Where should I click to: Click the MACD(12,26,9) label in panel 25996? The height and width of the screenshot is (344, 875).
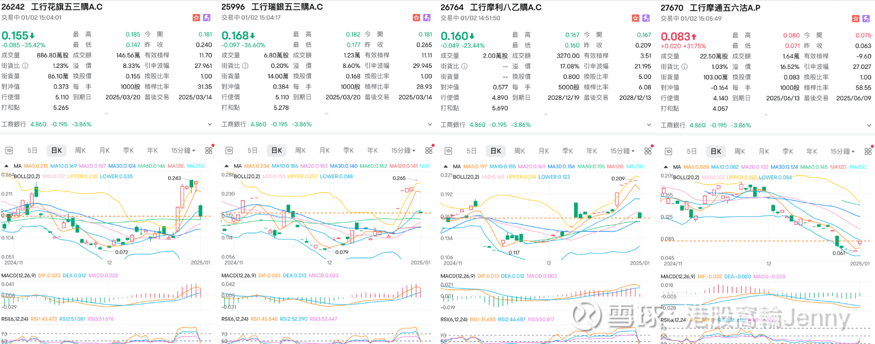click(239, 275)
